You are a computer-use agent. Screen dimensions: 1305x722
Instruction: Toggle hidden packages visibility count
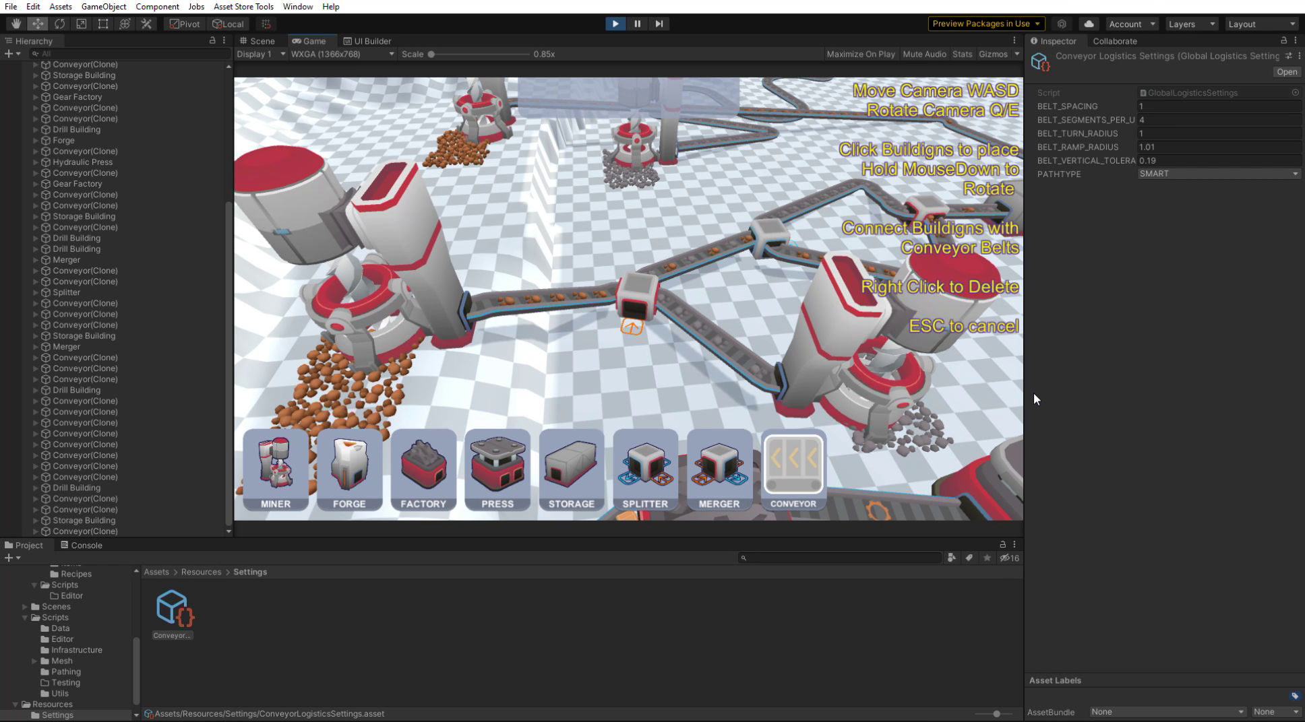tap(1009, 558)
